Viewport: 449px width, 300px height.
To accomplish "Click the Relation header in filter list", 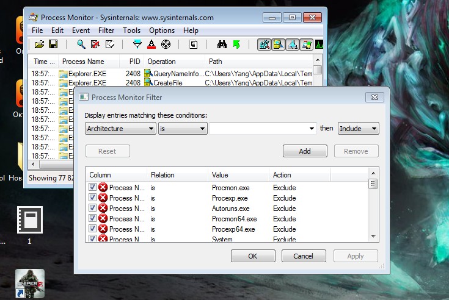I will pos(178,175).
